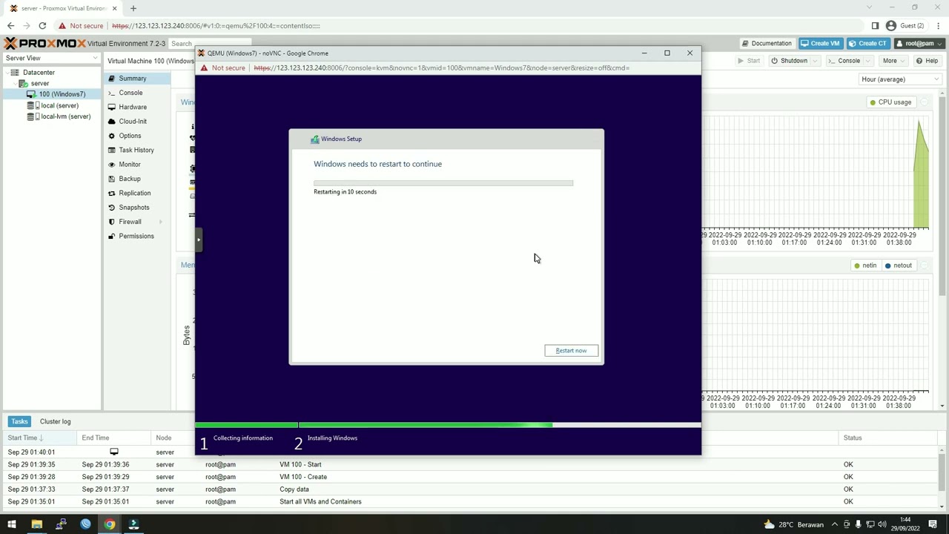Open the Hour (average) timeframe dropdown
The width and height of the screenshot is (949, 534).
[901, 79]
